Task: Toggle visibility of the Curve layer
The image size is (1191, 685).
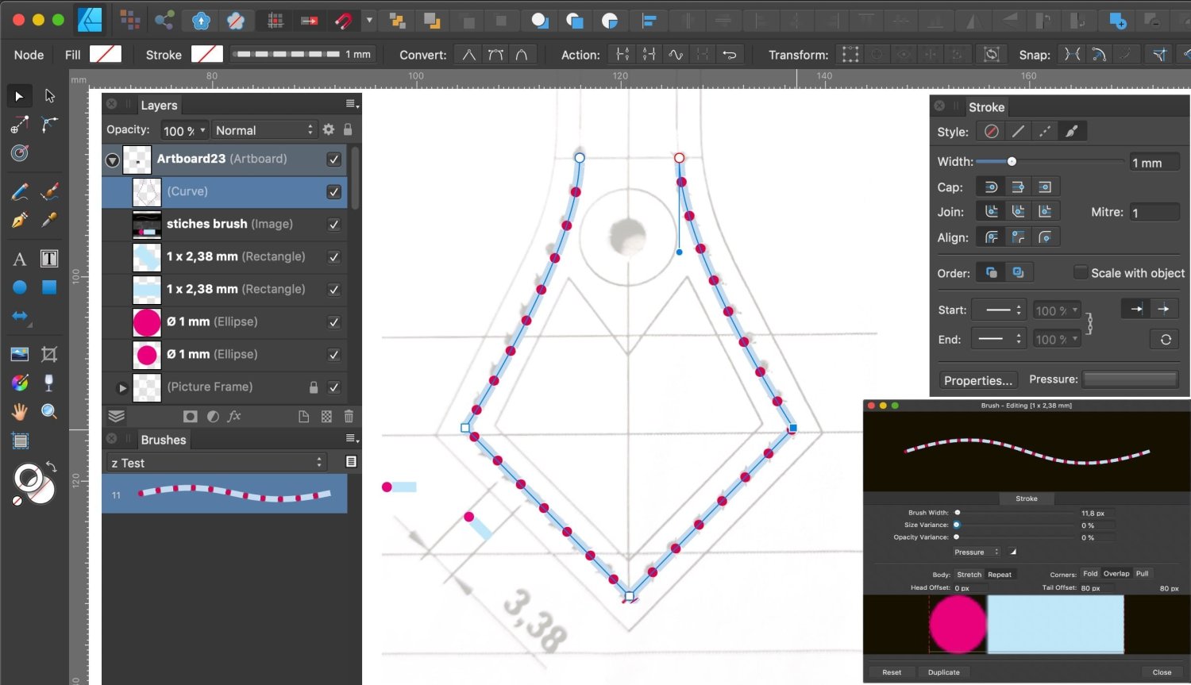Action: 334,192
